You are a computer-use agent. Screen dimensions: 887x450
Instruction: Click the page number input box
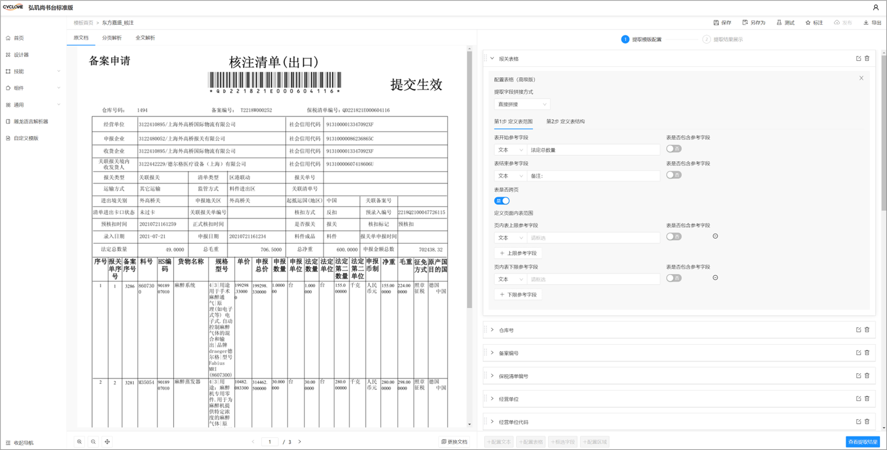point(270,442)
